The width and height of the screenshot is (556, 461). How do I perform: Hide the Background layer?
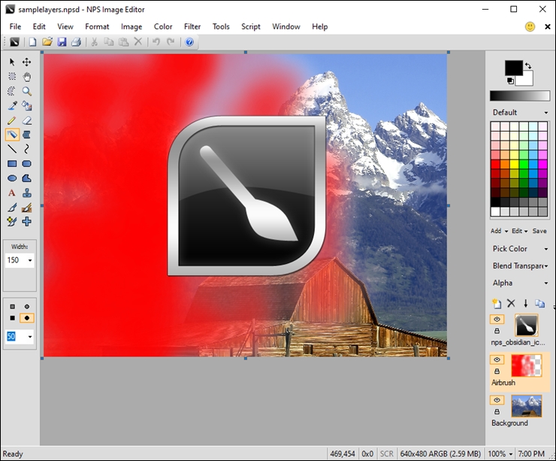497,400
